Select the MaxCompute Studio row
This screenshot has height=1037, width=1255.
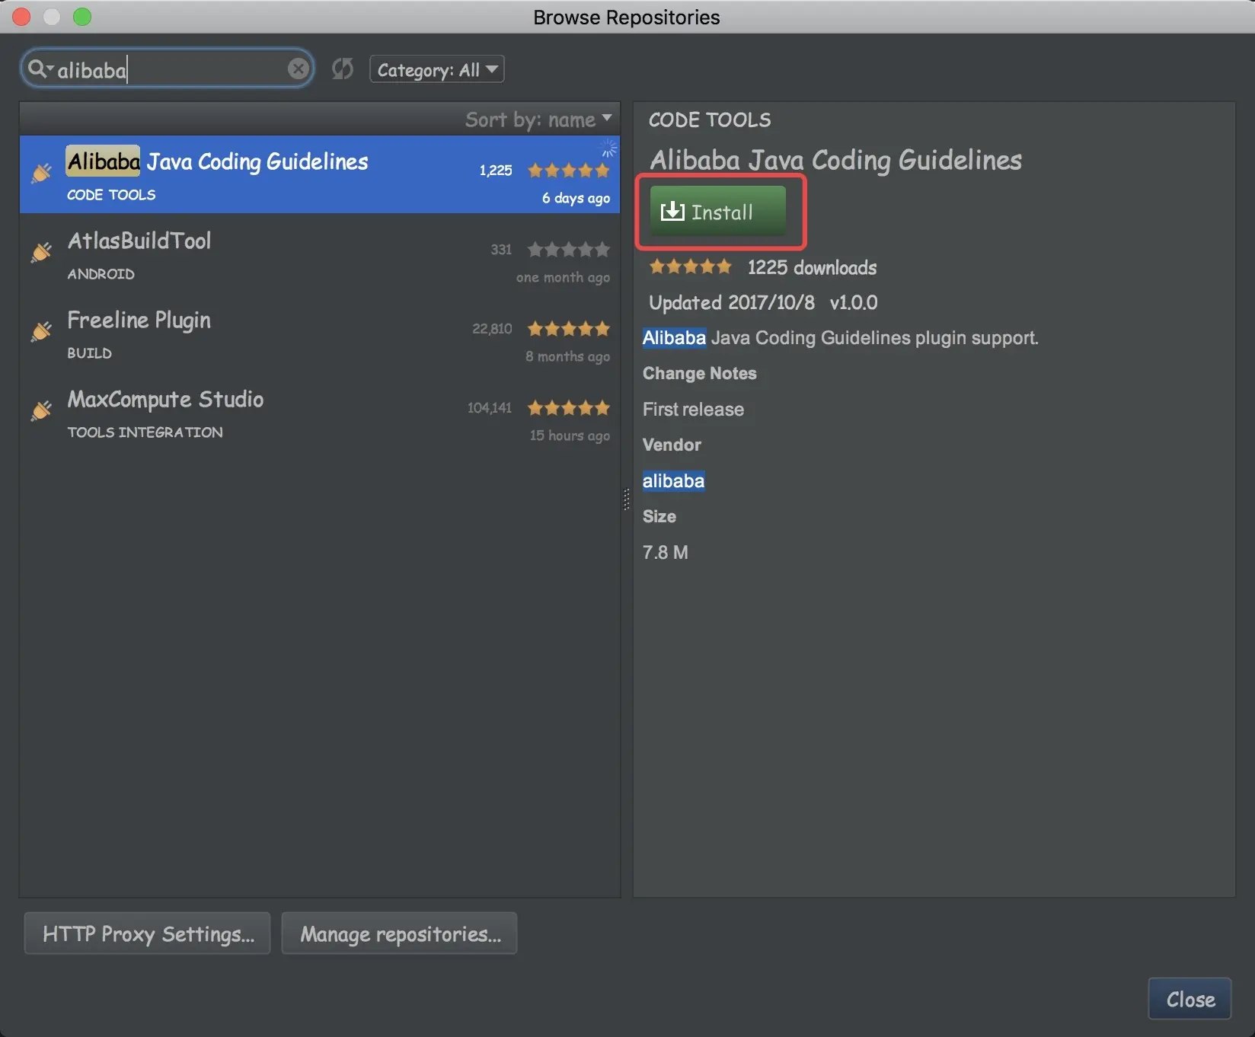320,412
